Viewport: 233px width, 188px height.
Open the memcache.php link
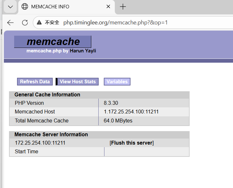tap(44, 51)
